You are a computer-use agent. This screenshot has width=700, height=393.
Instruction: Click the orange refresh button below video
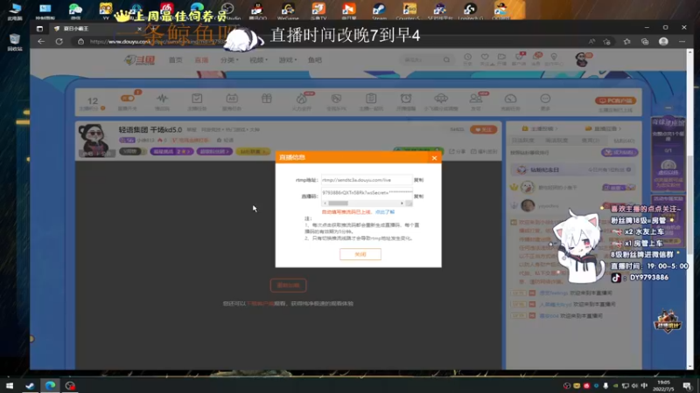pyautogui.click(x=288, y=286)
